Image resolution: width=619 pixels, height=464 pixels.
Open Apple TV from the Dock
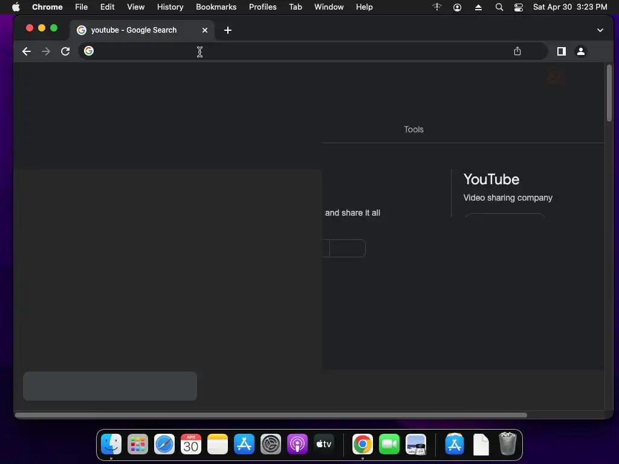[x=324, y=444]
